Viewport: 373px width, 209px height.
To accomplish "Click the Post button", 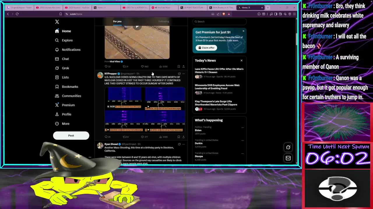I will coord(71,136).
